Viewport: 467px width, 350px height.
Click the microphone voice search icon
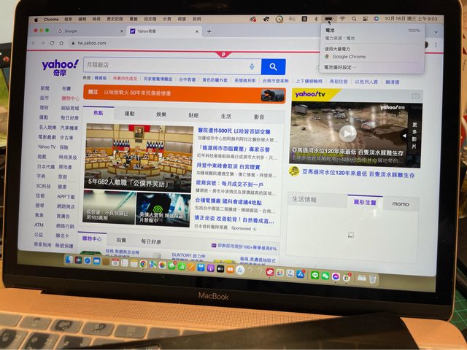click(x=252, y=66)
